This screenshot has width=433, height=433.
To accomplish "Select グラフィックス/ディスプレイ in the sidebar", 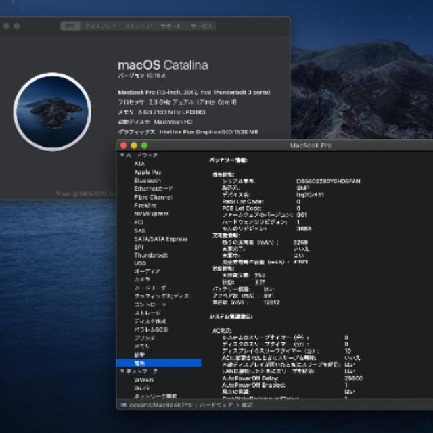I will [164, 296].
